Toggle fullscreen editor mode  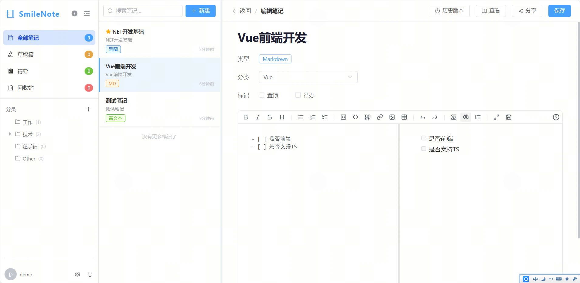tap(496, 117)
